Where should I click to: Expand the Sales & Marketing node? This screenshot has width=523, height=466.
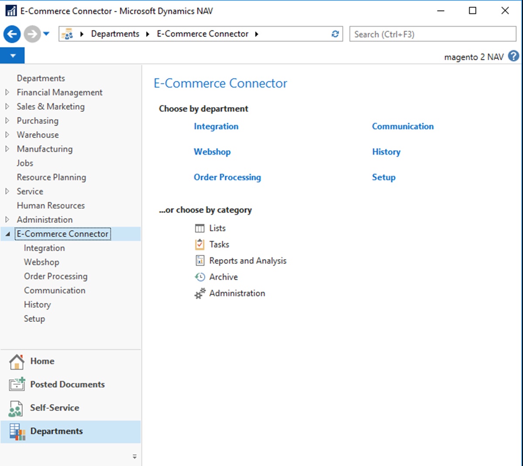(7, 106)
